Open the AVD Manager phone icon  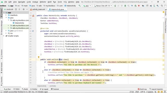(x=154, y=6)
